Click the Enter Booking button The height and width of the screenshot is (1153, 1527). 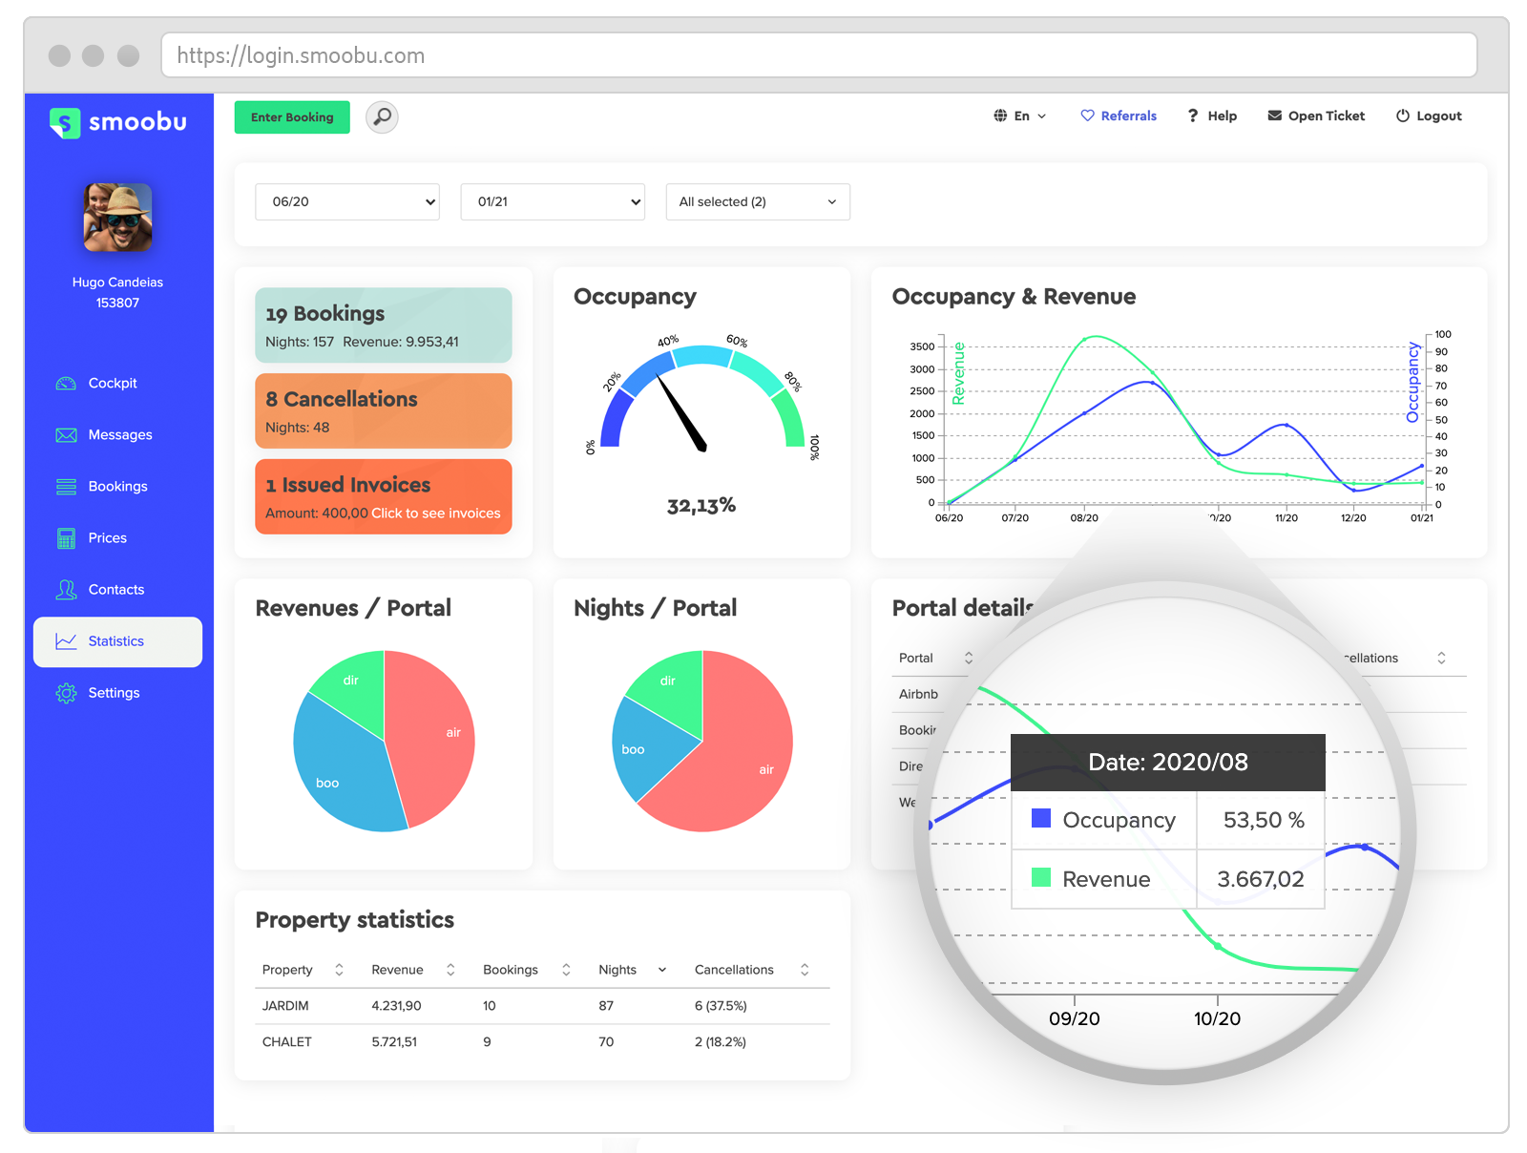(292, 117)
